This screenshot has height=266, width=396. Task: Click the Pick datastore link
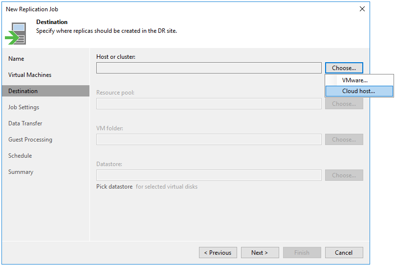114,187
